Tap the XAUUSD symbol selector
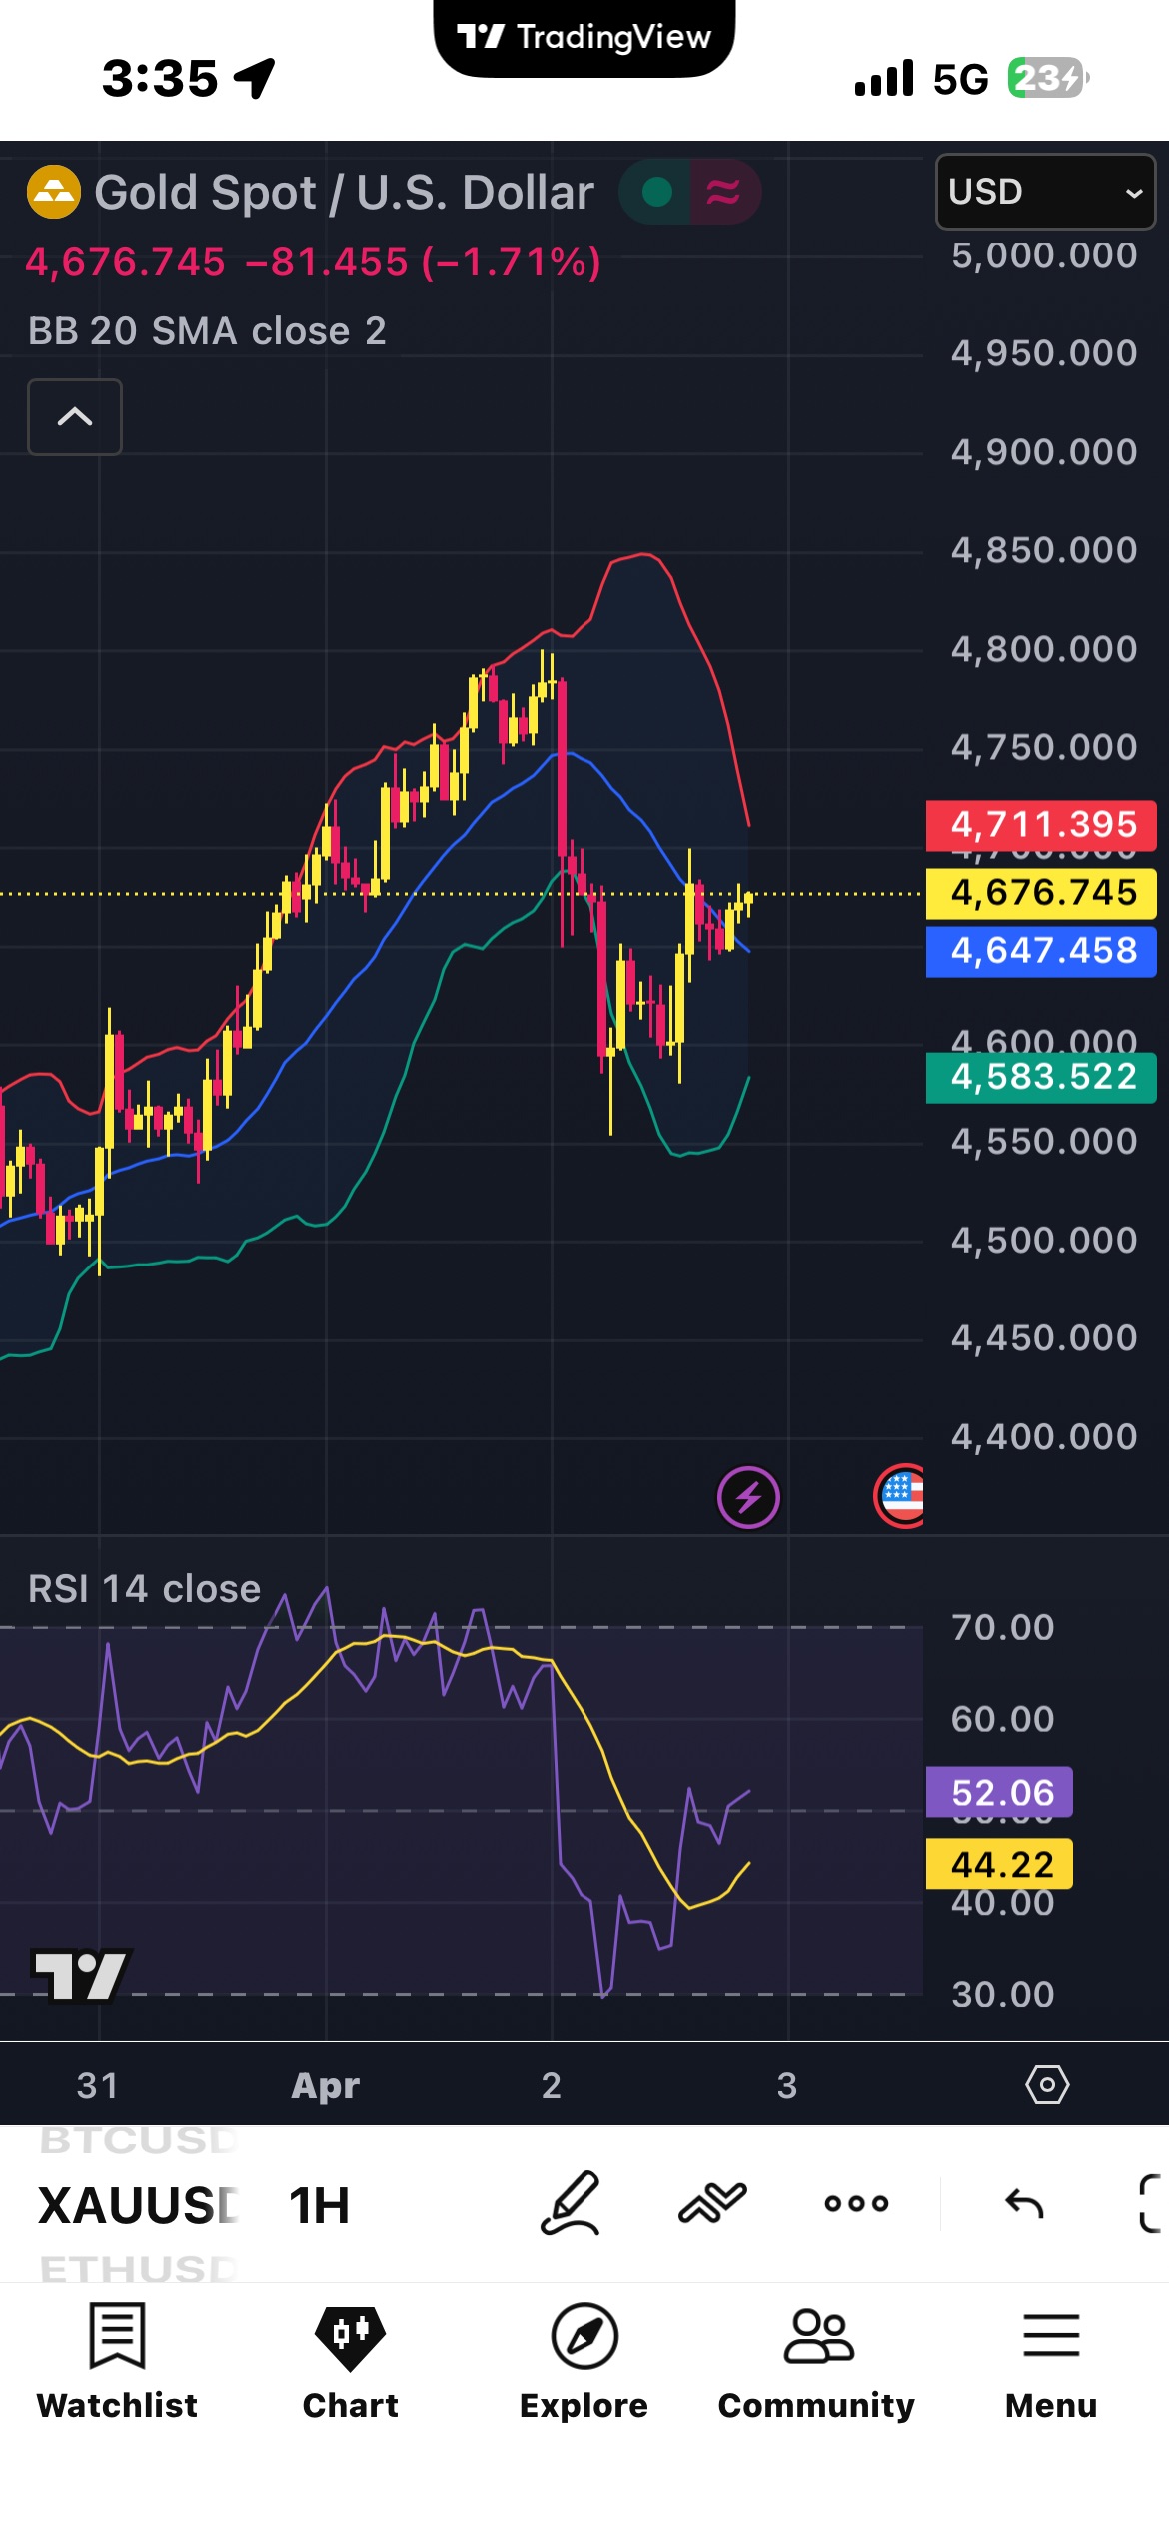The width and height of the screenshot is (1169, 2531). [x=138, y=2205]
